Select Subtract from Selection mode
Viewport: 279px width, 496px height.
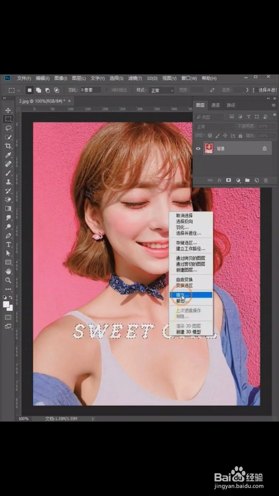(x=47, y=90)
